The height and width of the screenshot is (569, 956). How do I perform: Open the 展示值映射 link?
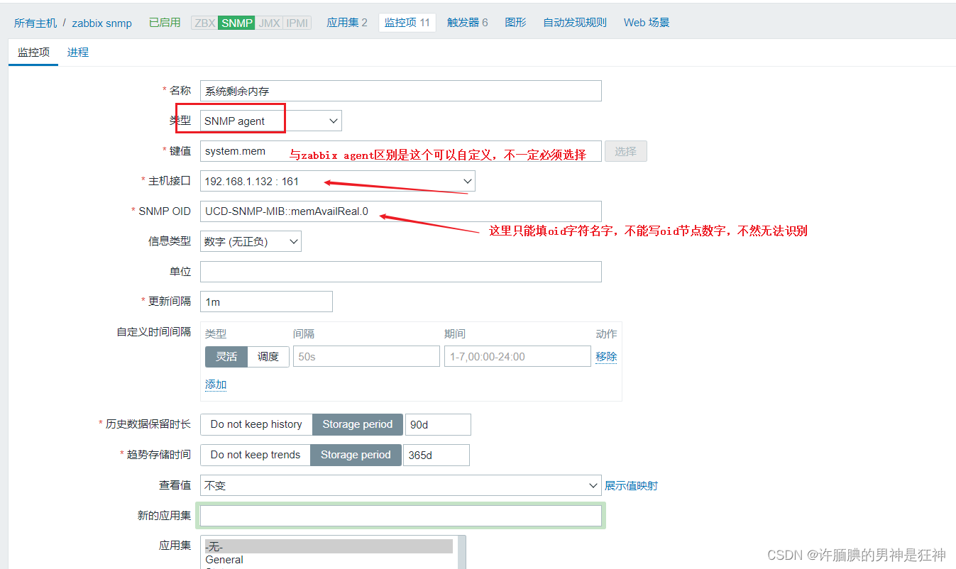(x=631, y=485)
